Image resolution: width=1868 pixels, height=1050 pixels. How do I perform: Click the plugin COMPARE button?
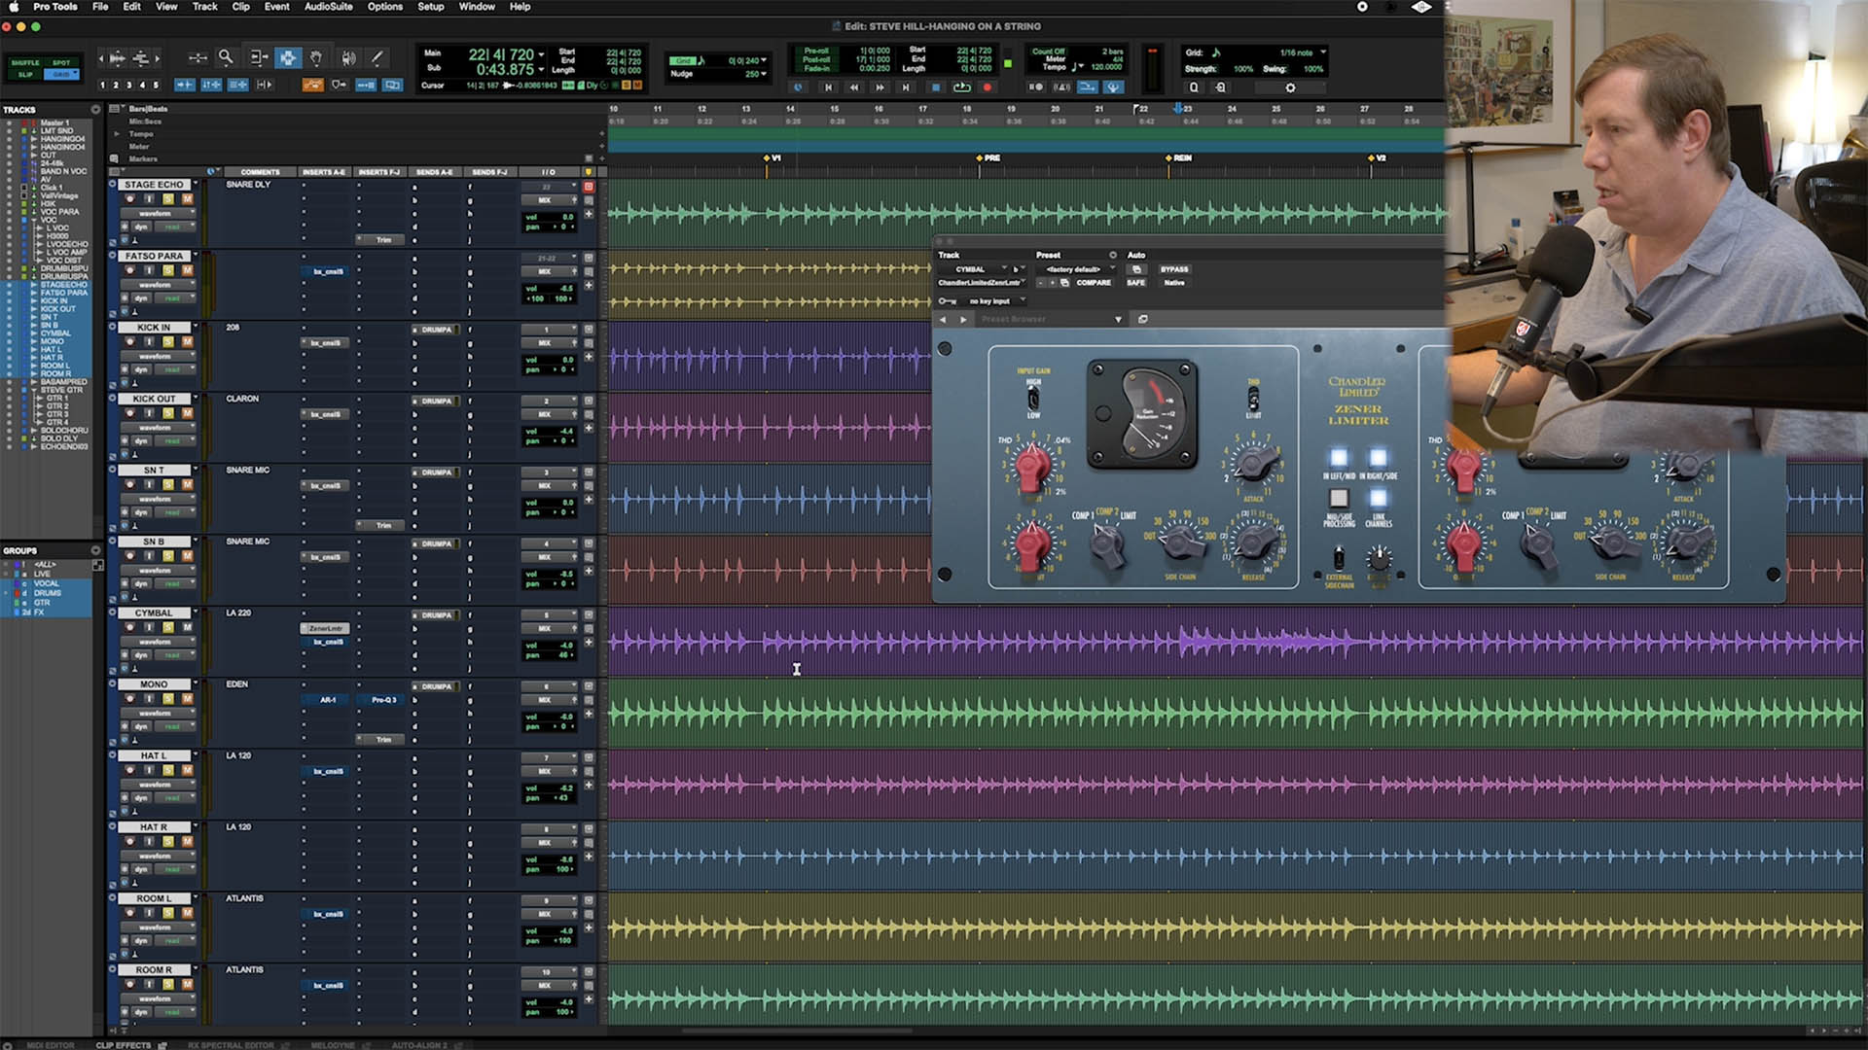click(x=1094, y=283)
